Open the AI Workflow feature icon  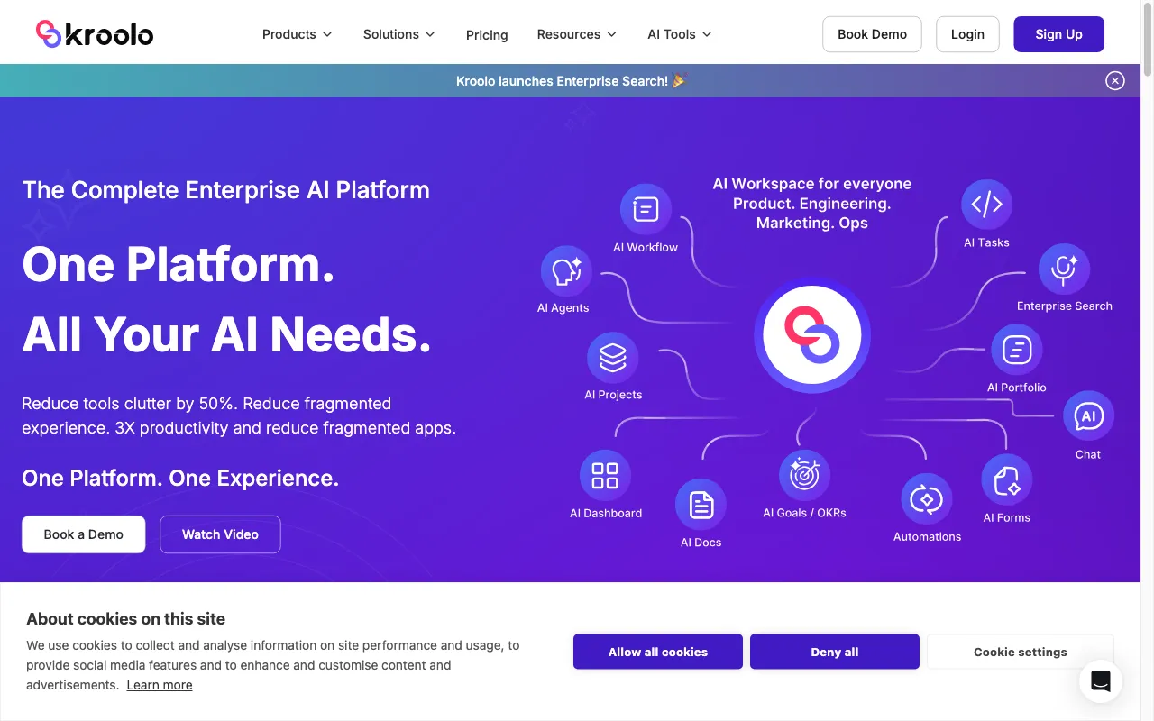click(646, 209)
